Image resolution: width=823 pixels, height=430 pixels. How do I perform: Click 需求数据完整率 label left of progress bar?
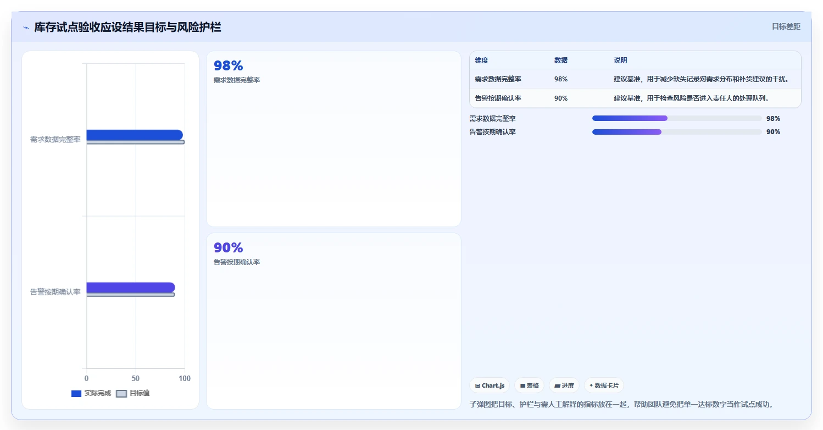tap(493, 119)
